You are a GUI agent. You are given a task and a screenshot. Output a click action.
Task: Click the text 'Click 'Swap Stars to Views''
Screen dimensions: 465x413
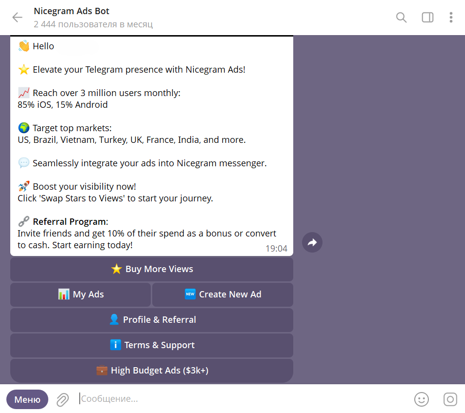(x=71, y=198)
